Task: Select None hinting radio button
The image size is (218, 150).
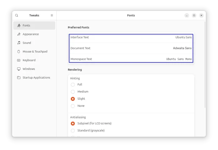Action: (x=73, y=106)
